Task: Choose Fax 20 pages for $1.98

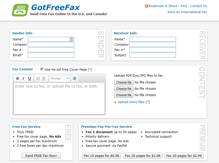Action: 143,156
